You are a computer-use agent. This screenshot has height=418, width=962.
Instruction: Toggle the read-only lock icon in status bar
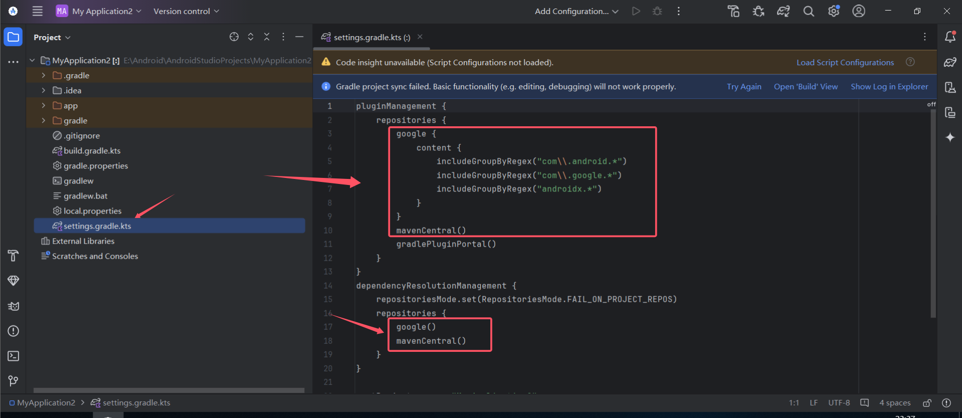point(927,403)
